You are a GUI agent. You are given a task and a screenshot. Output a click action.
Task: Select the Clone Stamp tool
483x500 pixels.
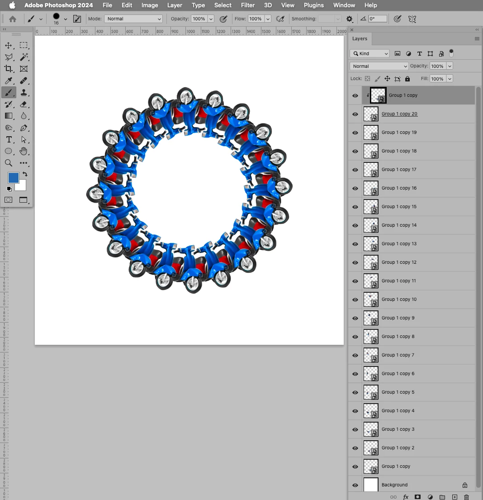point(24,92)
